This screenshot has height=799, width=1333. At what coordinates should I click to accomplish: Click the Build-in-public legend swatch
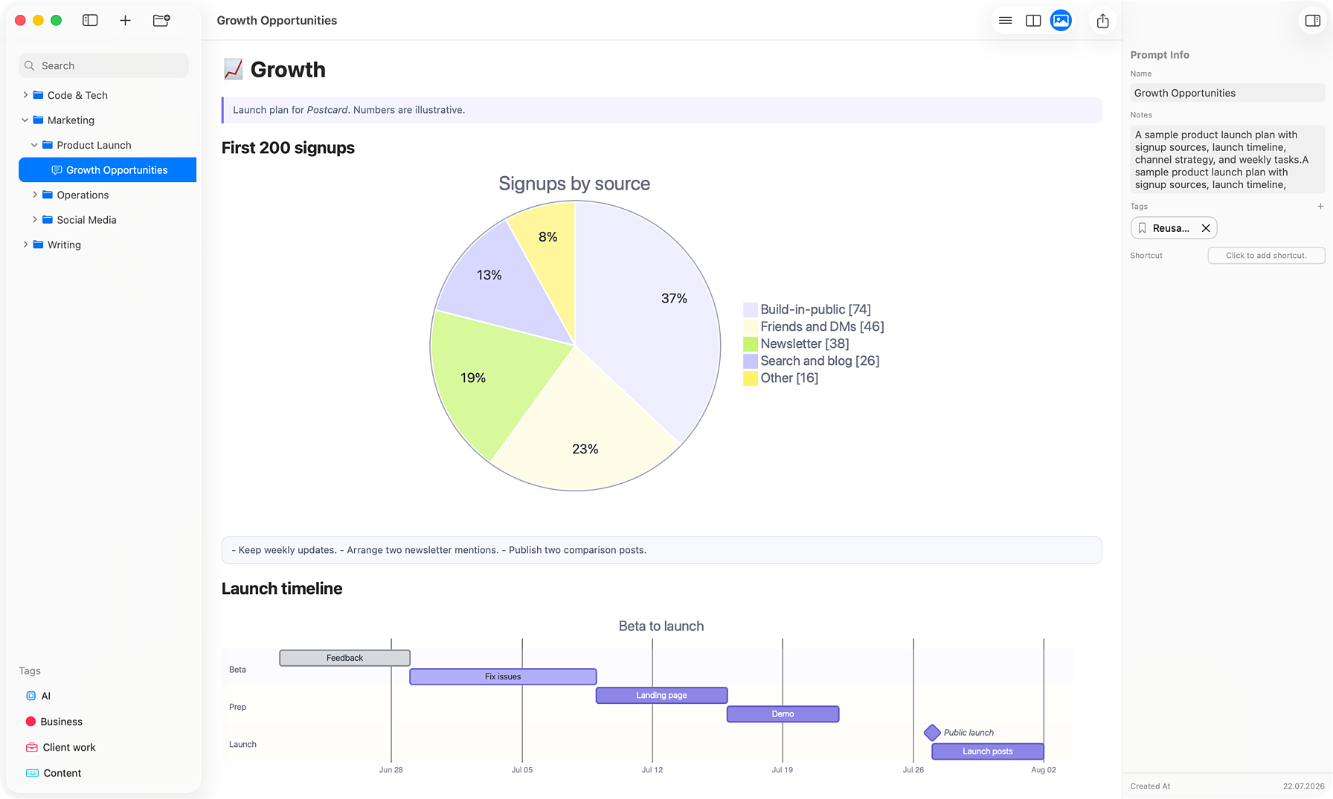[751, 309]
